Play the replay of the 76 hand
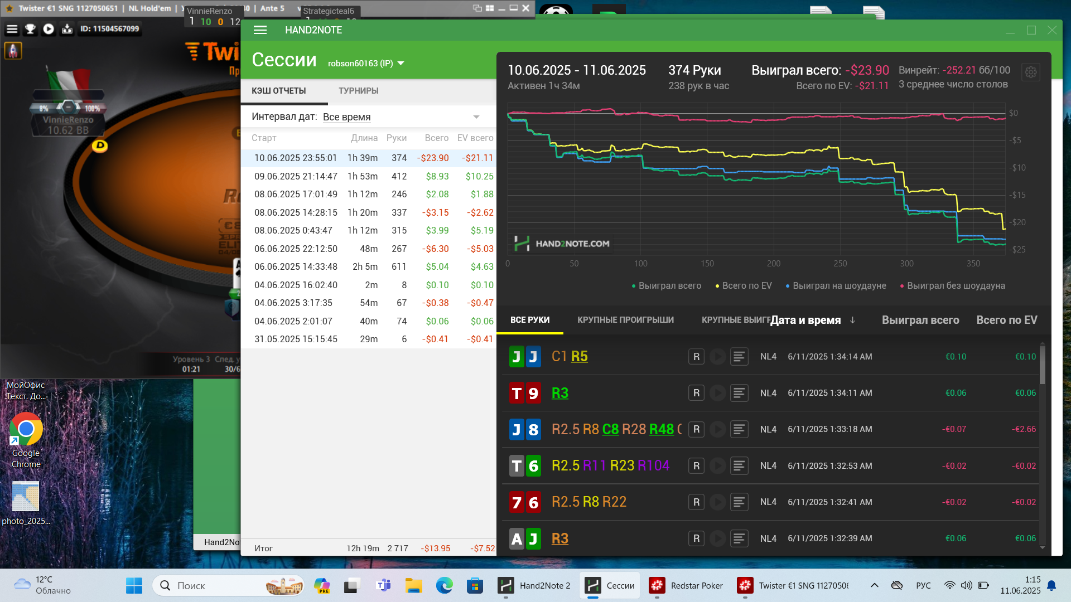The height and width of the screenshot is (602, 1071). coord(717,502)
